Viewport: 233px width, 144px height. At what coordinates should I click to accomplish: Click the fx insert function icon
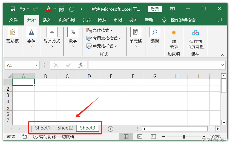[80, 65]
